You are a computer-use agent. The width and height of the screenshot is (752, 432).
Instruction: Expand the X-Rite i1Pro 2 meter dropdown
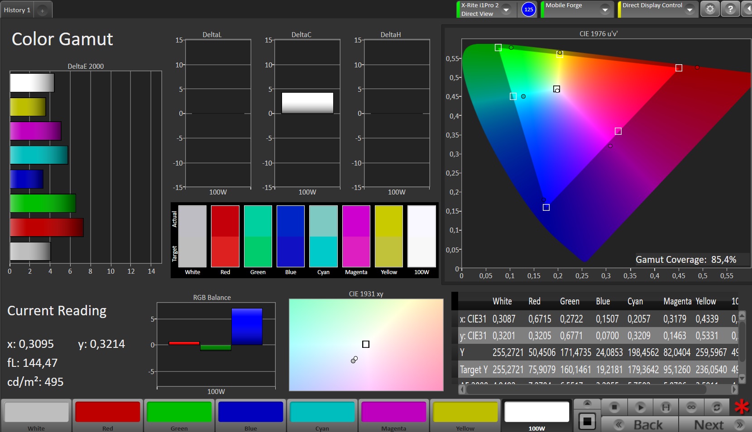tap(507, 9)
